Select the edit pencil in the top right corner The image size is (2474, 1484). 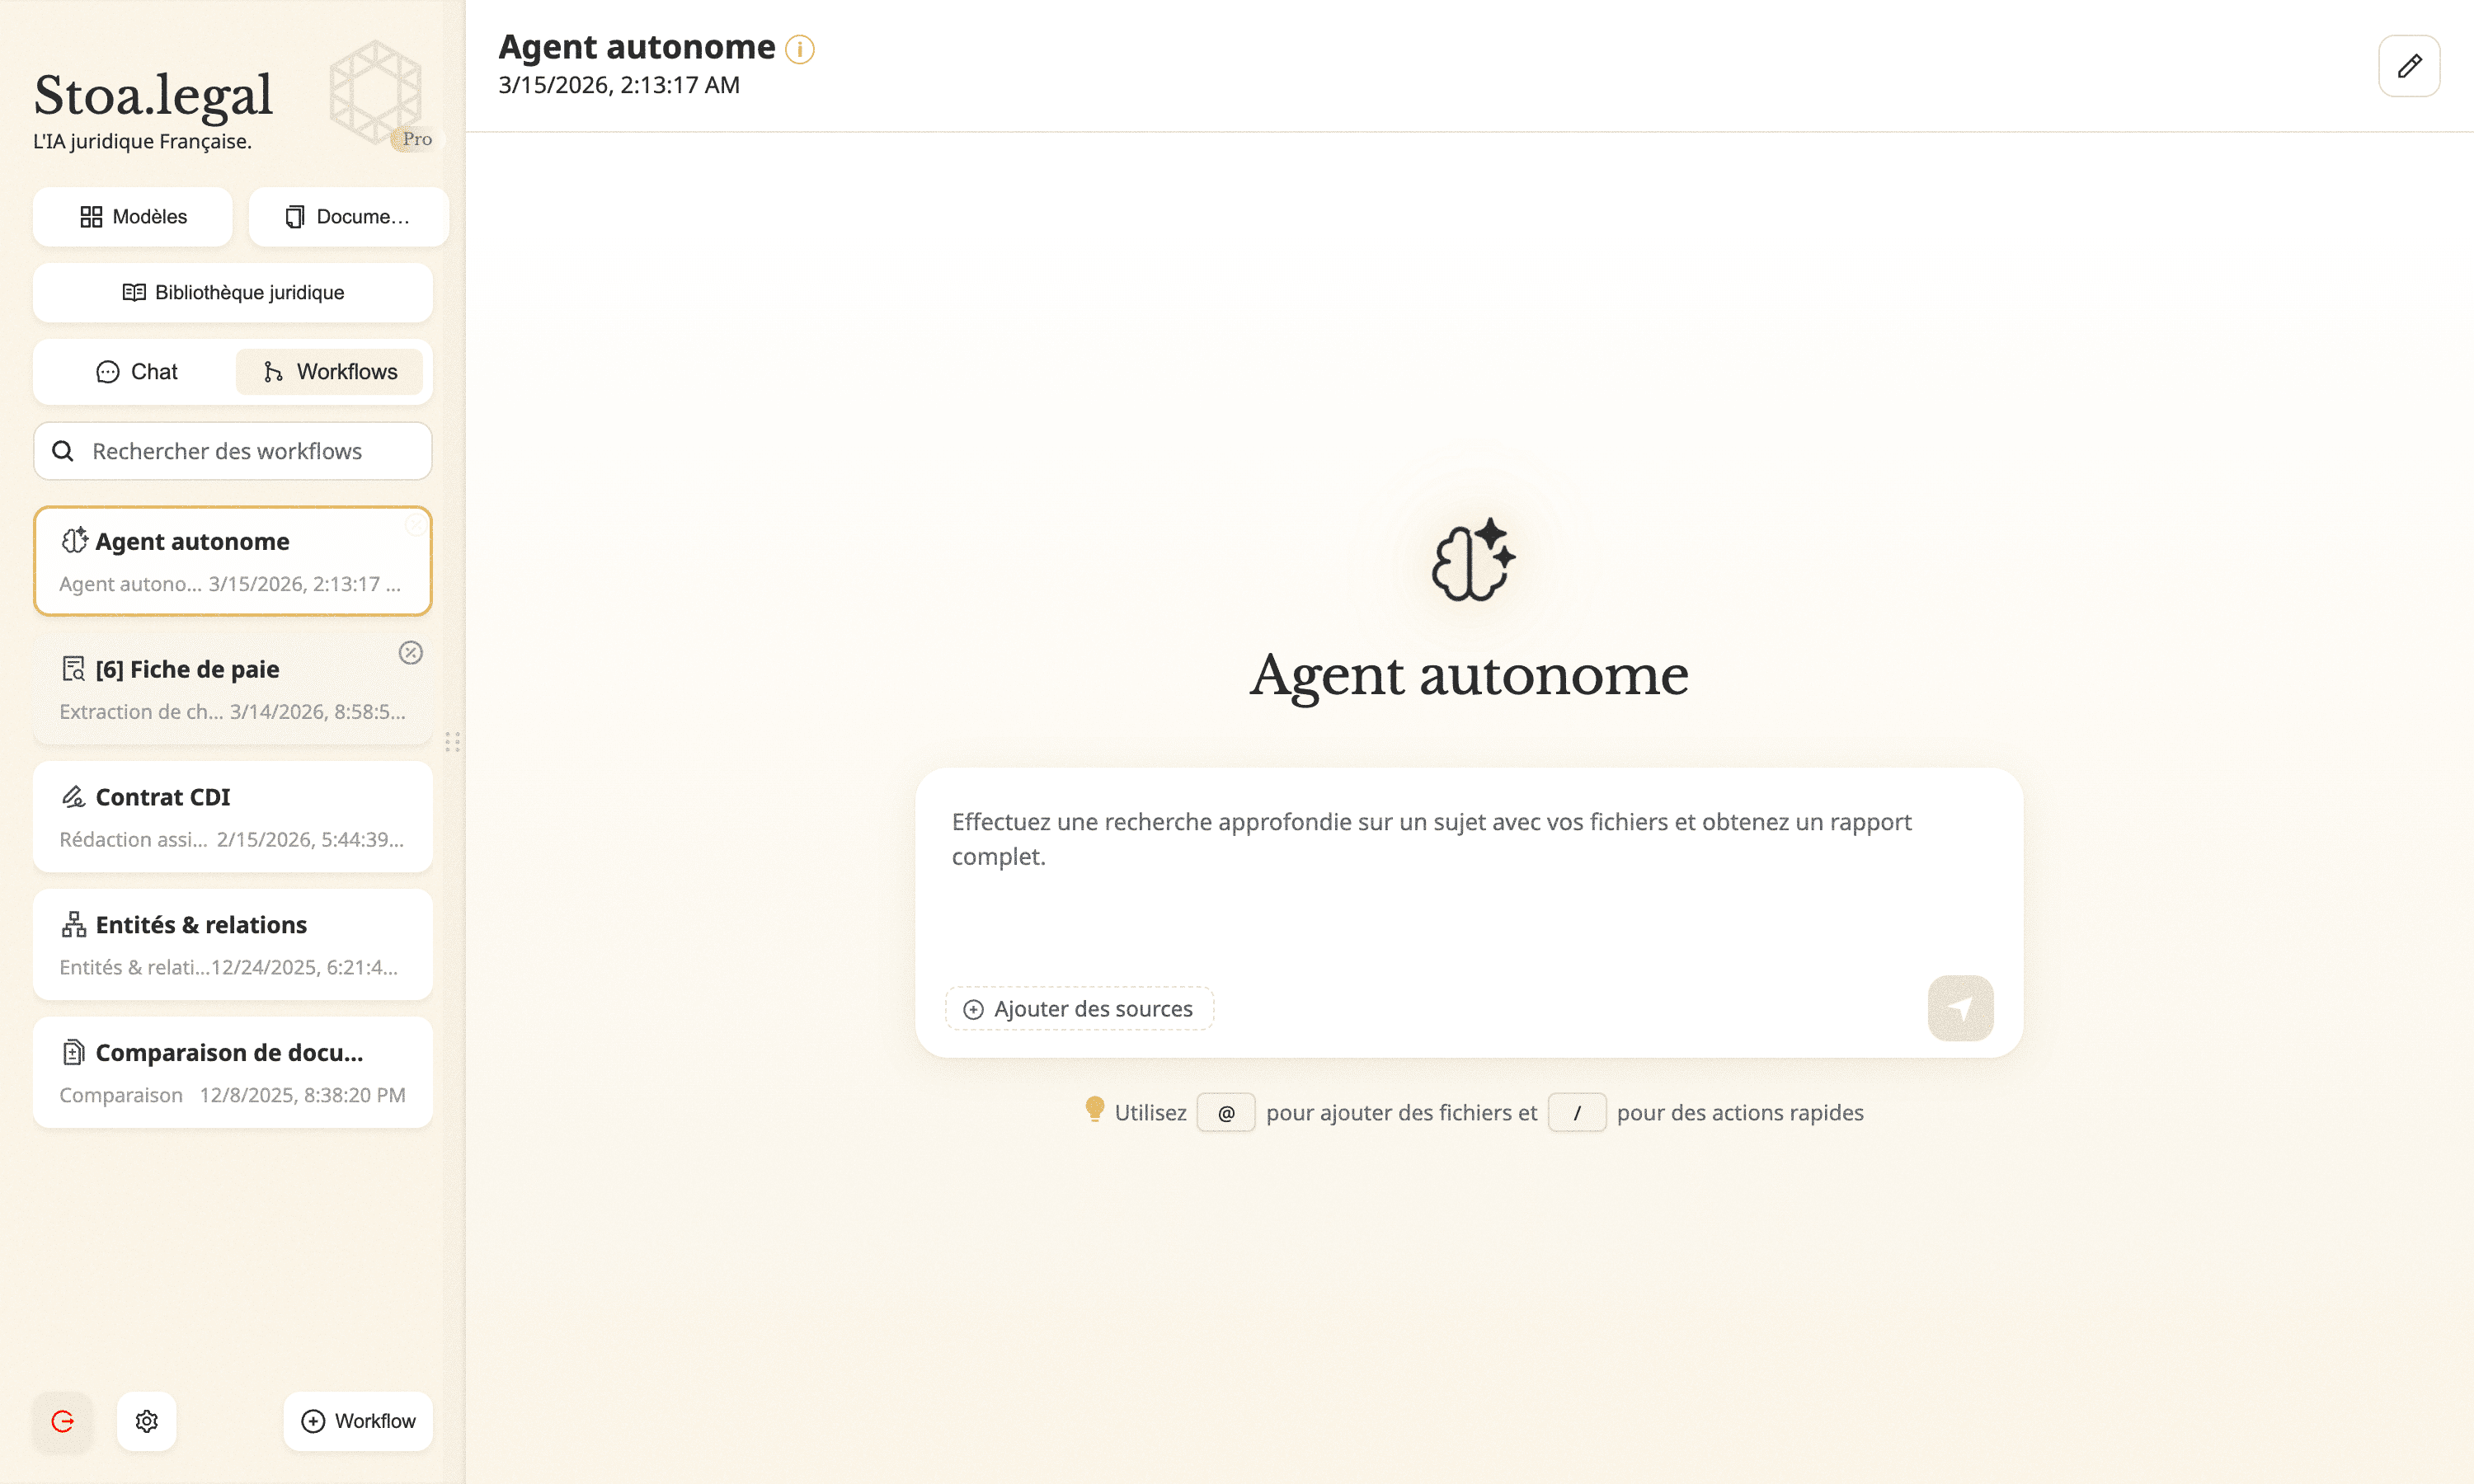[x=2410, y=65]
